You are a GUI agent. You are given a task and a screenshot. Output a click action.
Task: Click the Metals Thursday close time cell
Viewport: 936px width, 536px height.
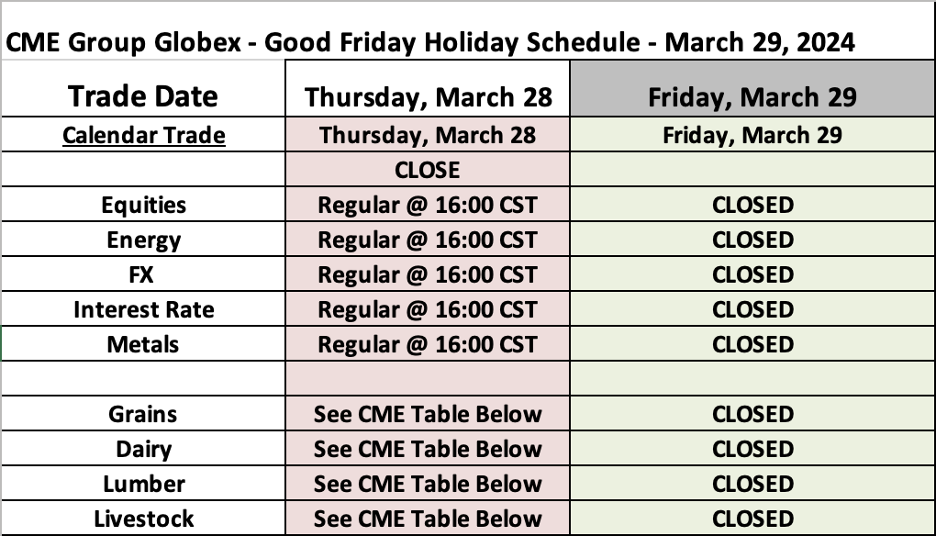(x=427, y=345)
